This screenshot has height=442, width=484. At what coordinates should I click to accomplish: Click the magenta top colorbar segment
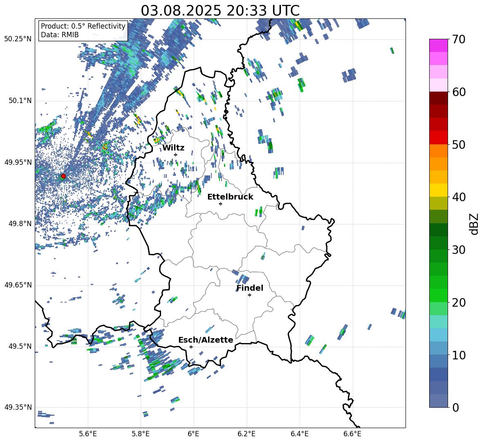[438, 45]
